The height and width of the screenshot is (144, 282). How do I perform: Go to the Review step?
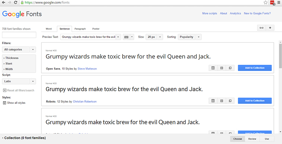pyautogui.click(x=252, y=139)
